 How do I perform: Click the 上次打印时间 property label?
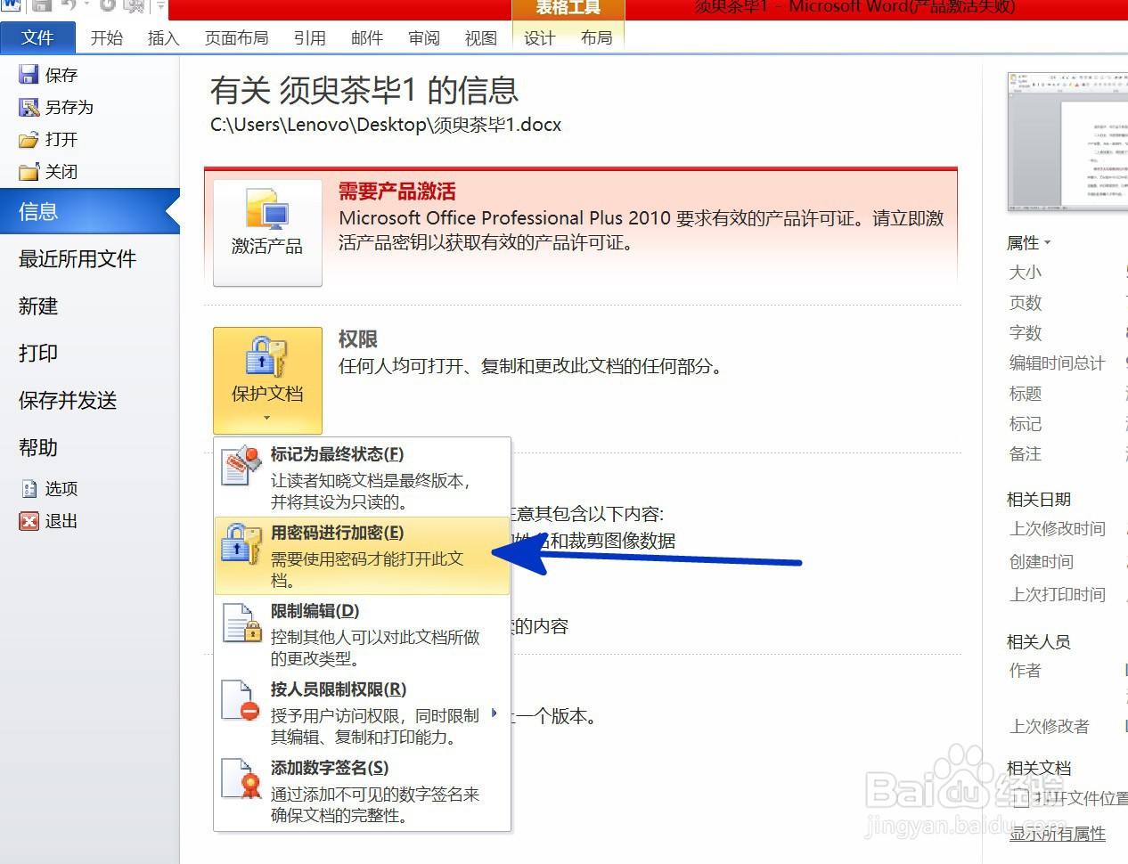1058,595
